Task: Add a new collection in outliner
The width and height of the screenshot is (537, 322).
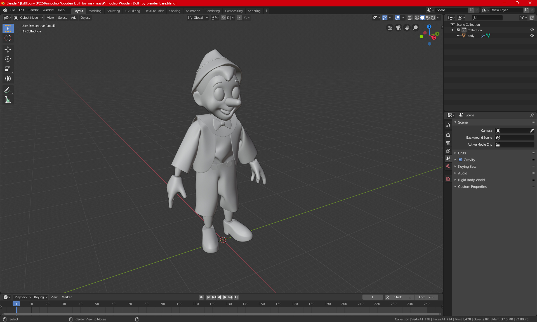Action: (532, 18)
